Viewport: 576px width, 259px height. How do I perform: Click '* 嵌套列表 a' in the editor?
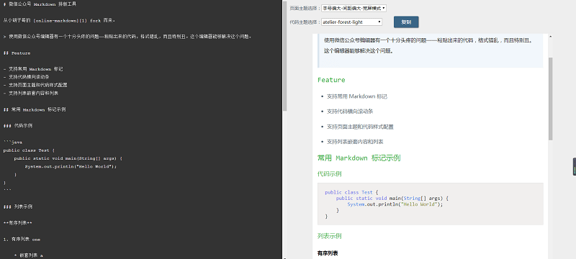(x=28, y=255)
